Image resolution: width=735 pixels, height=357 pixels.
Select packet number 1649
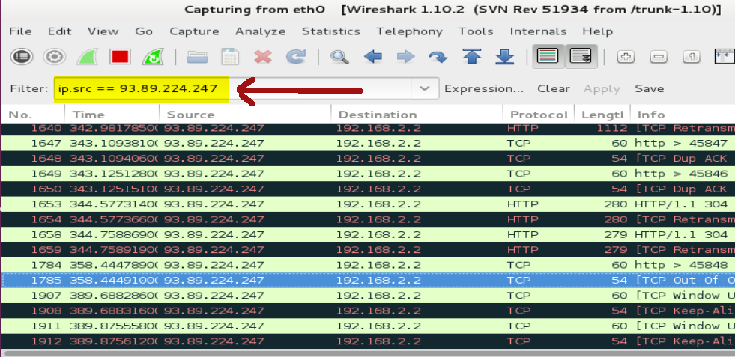(368, 174)
